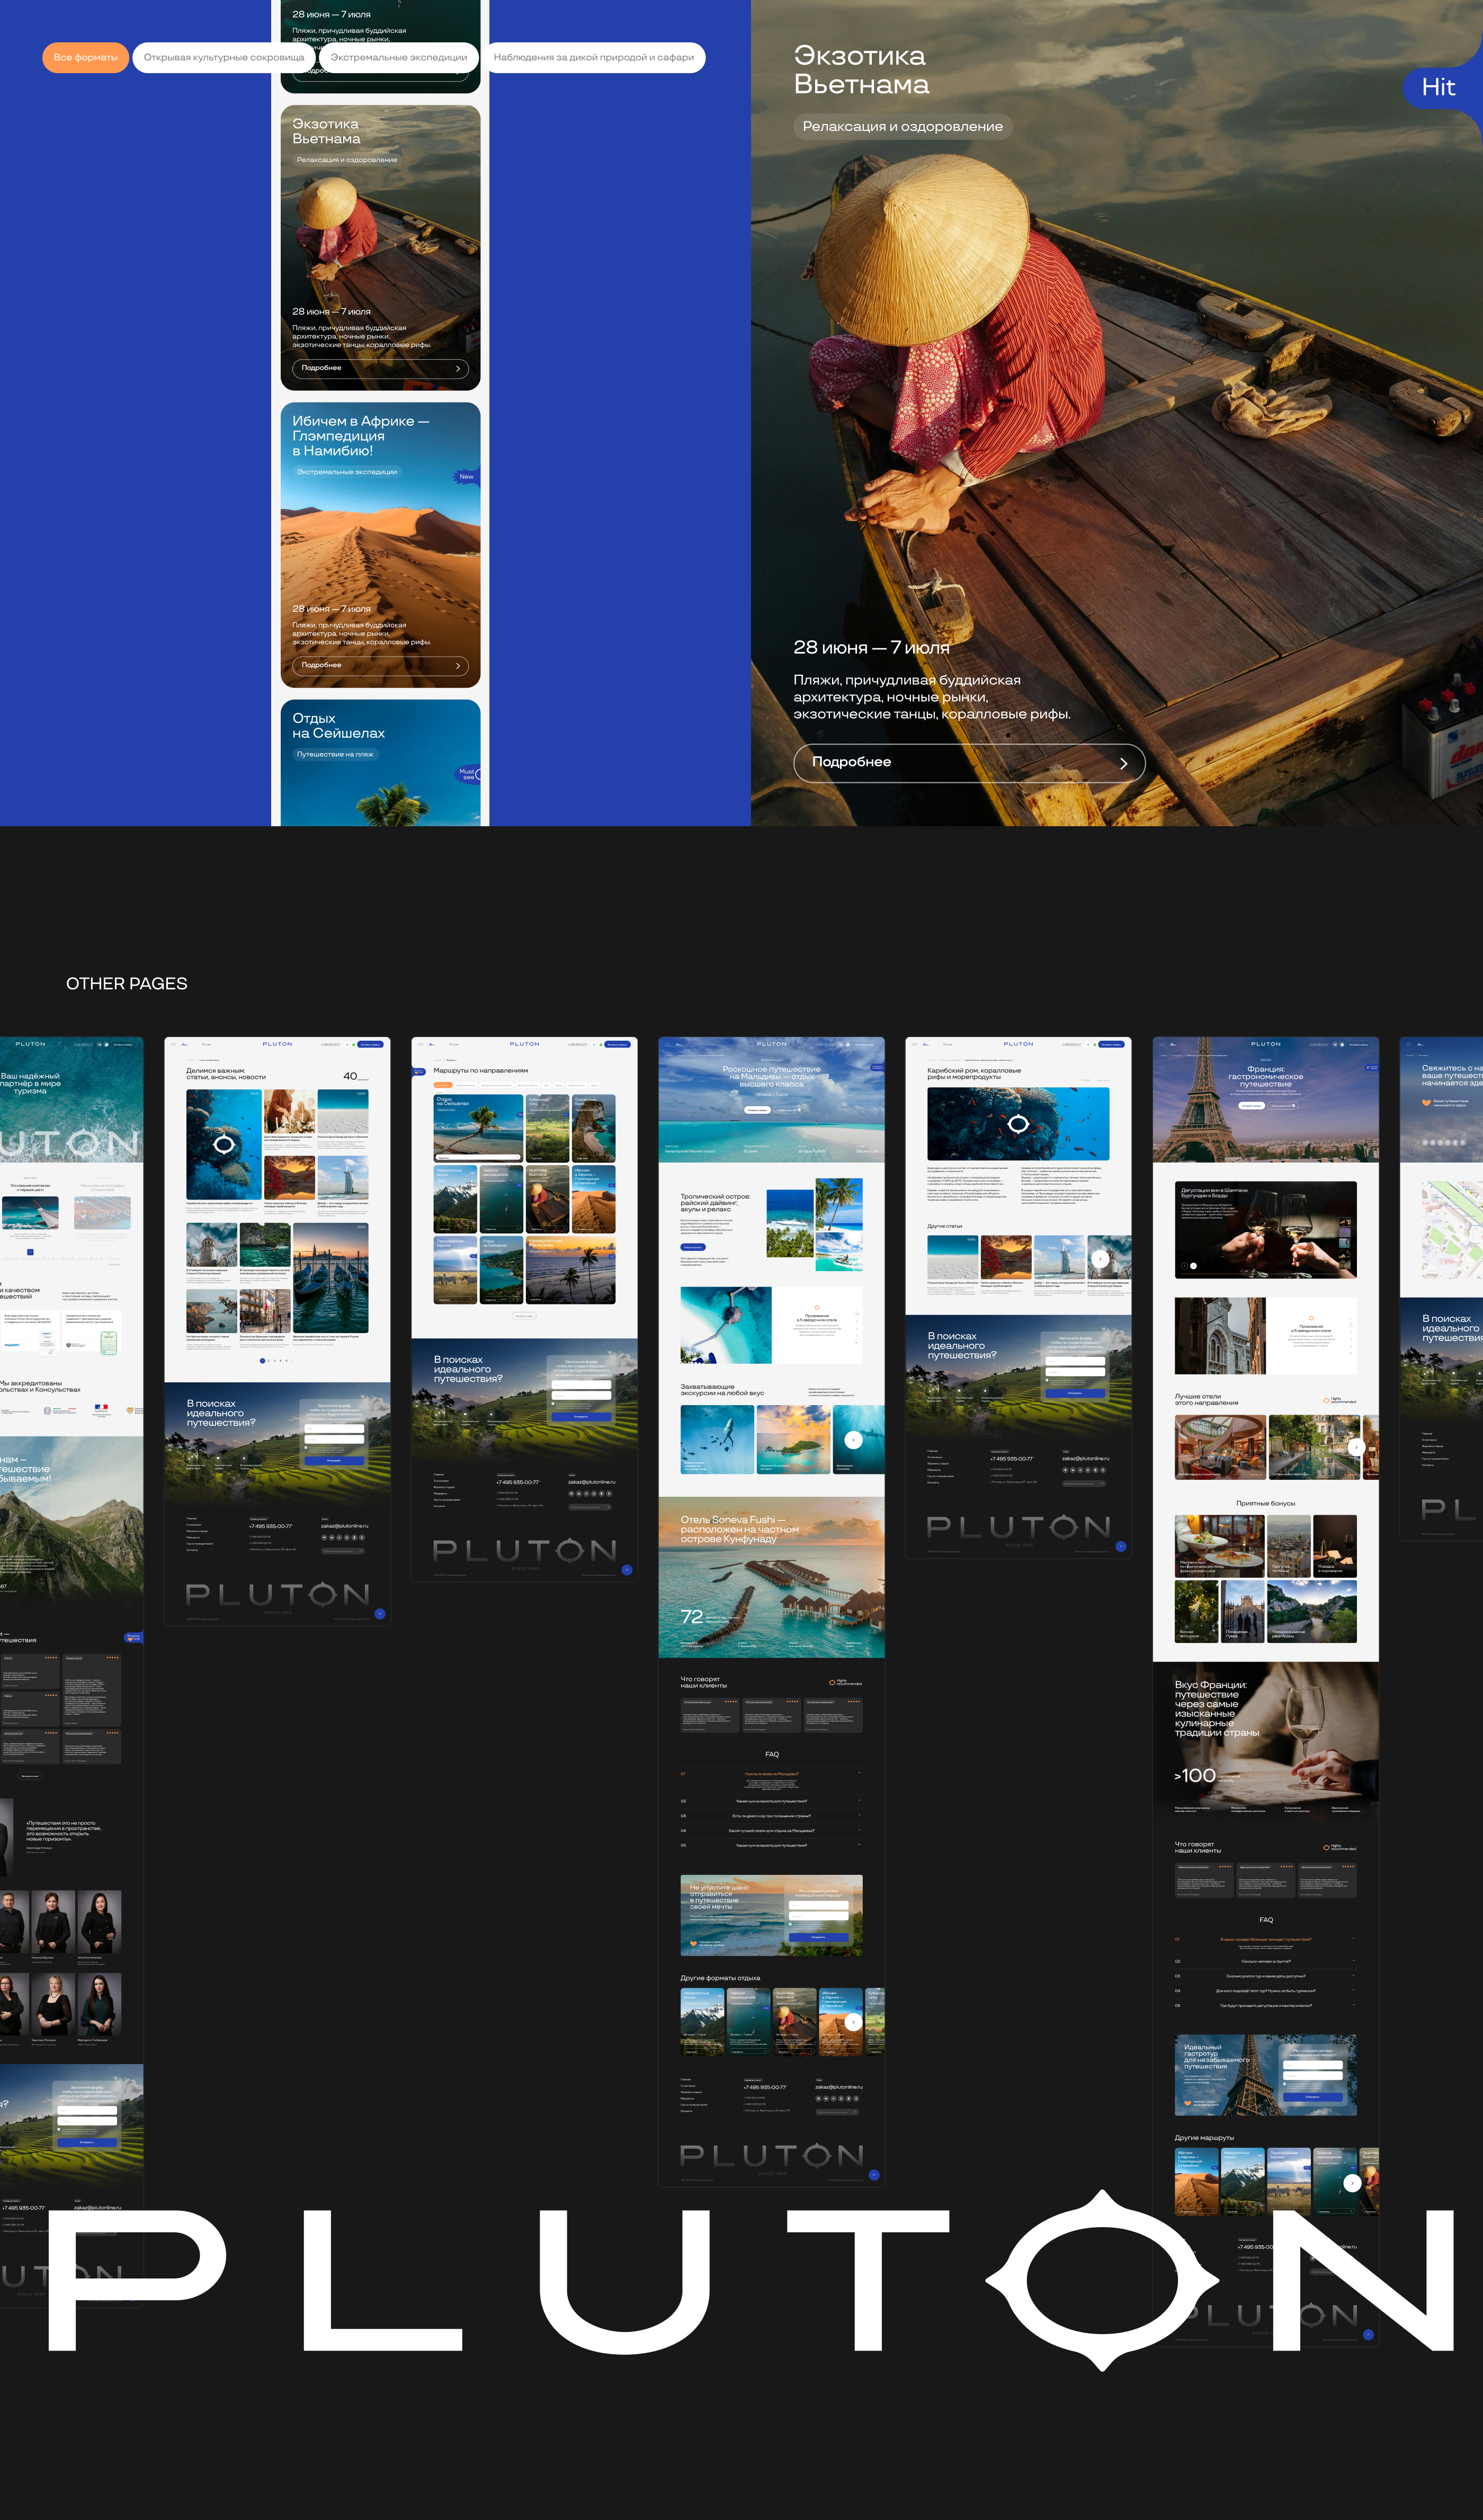Click the 'Другие статьи' carousel next arrow
The image size is (1483, 2520).
(1100, 1259)
